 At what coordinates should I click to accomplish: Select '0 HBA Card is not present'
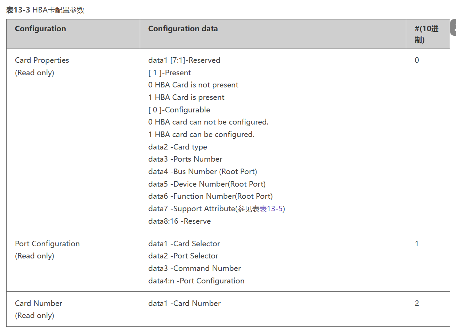[193, 85]
